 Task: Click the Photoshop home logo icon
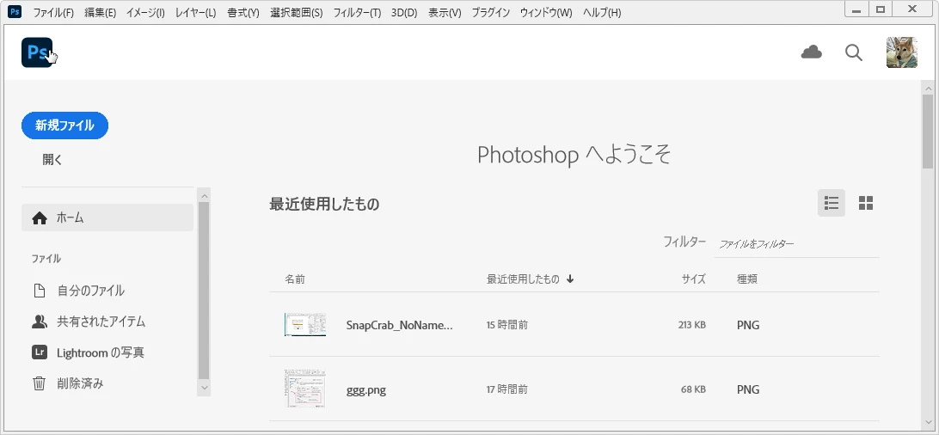point(37,52)
